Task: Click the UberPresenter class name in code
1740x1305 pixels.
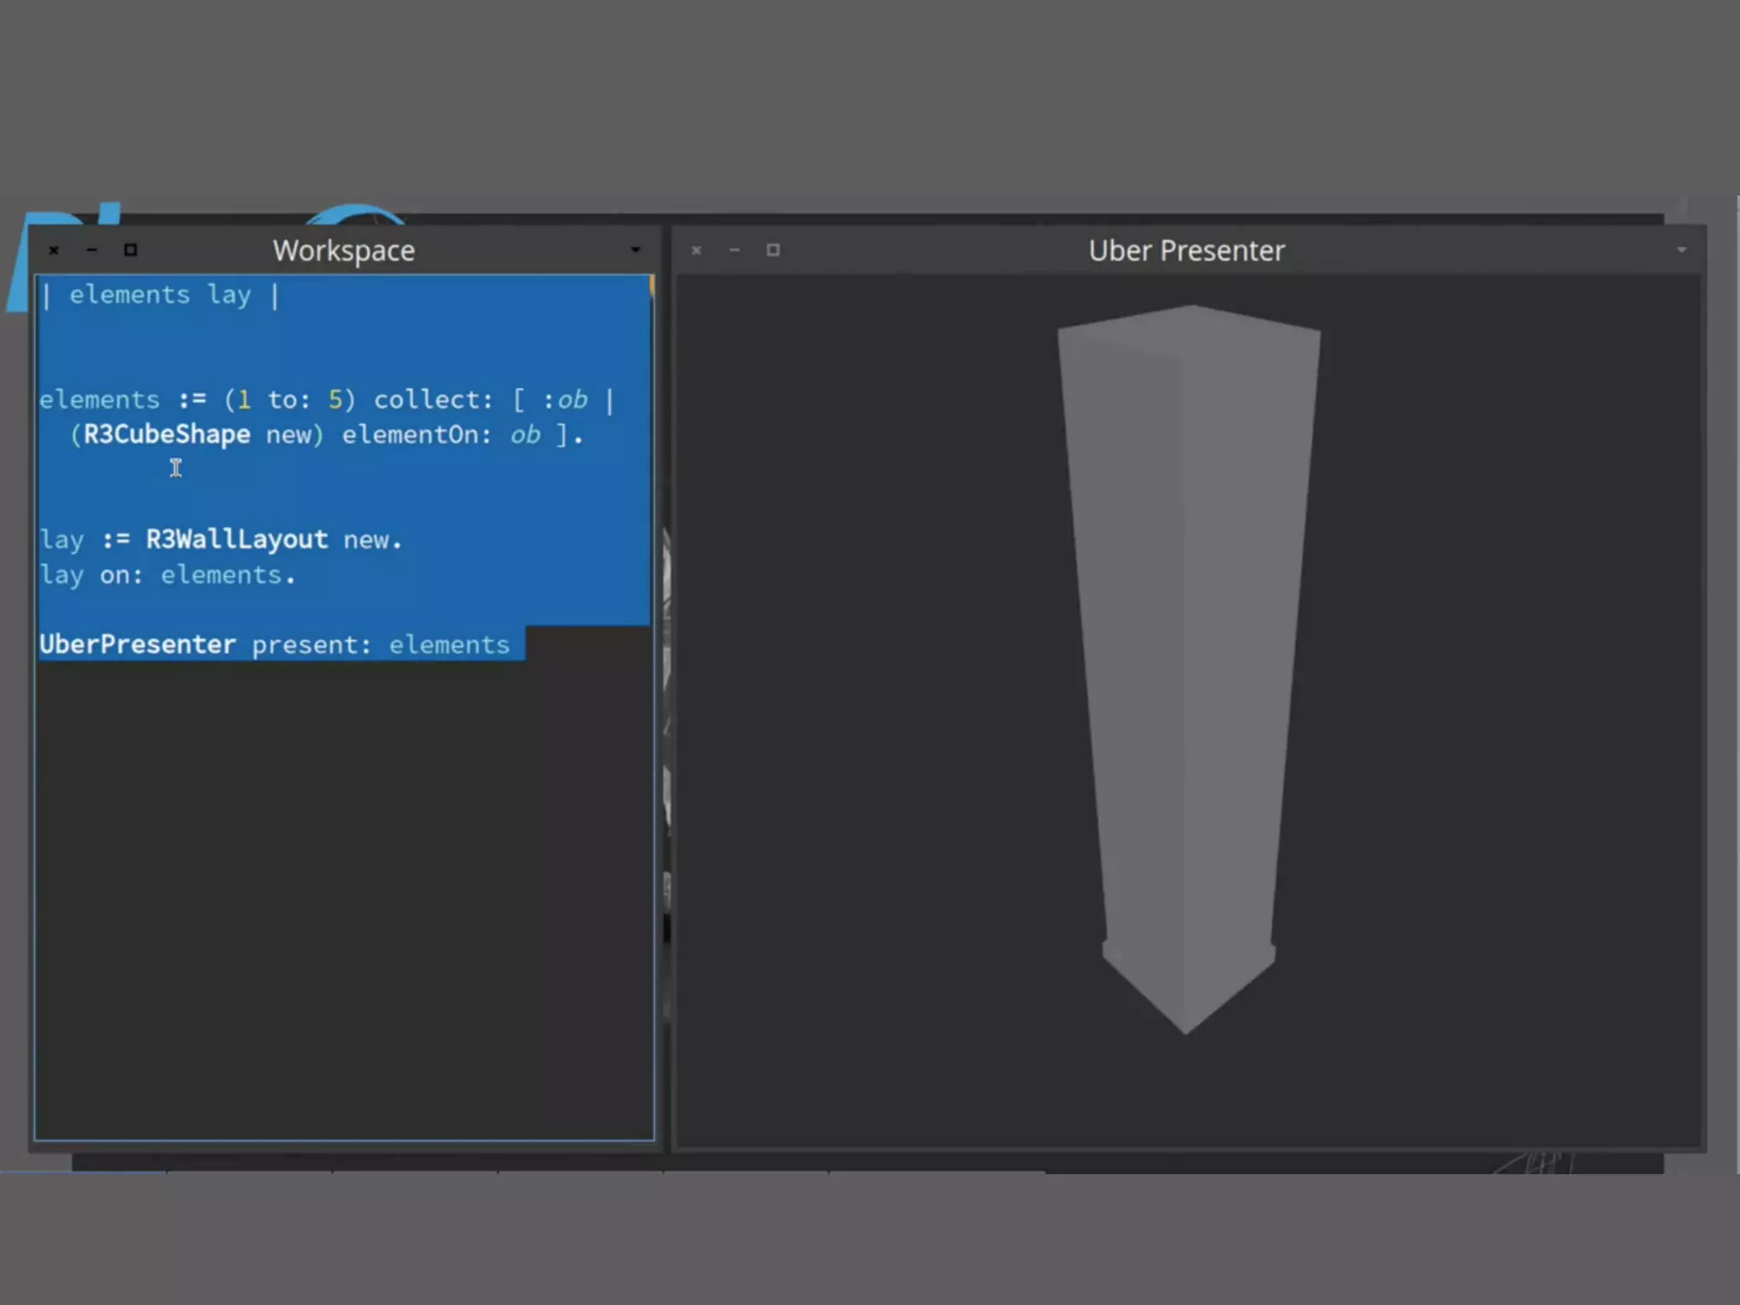Action: tap(137, 645)
